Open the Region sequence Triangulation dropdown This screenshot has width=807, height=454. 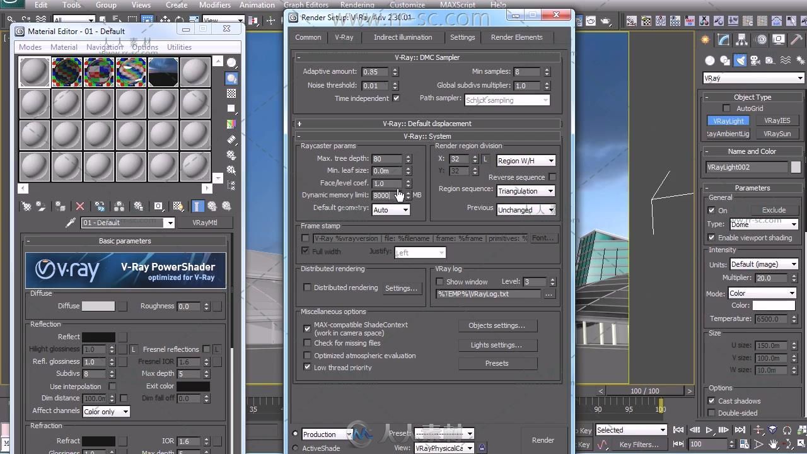[x=526, y=191]
